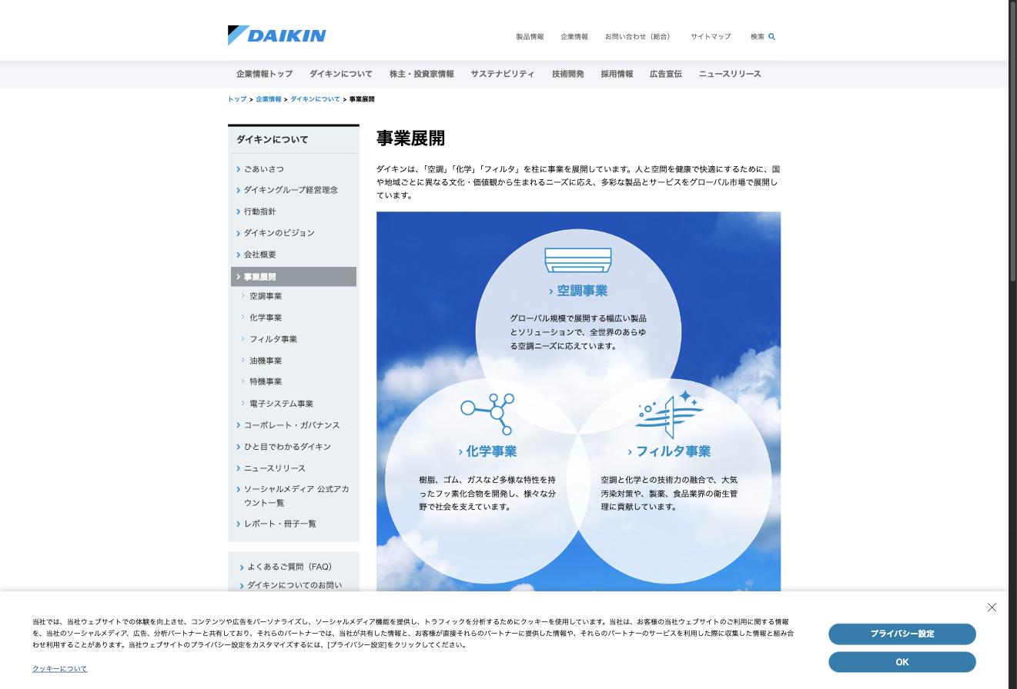Viewport: 1017px width, 689px height.
Task: Open 製品情報 in top header
Action: click(530, 37)
